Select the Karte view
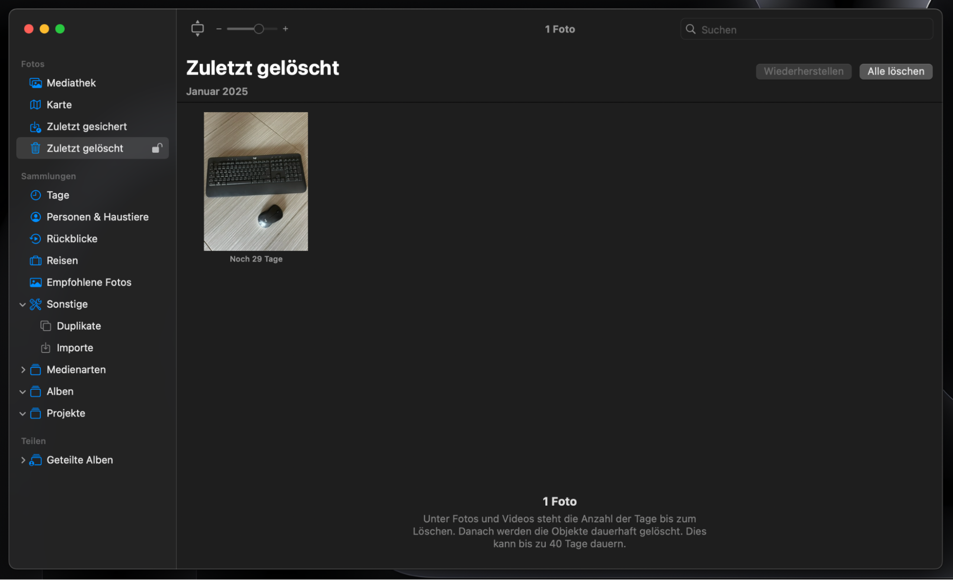 [58, 104]
